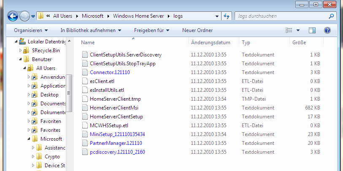Expand the Desktop tree node

(29, 95)
